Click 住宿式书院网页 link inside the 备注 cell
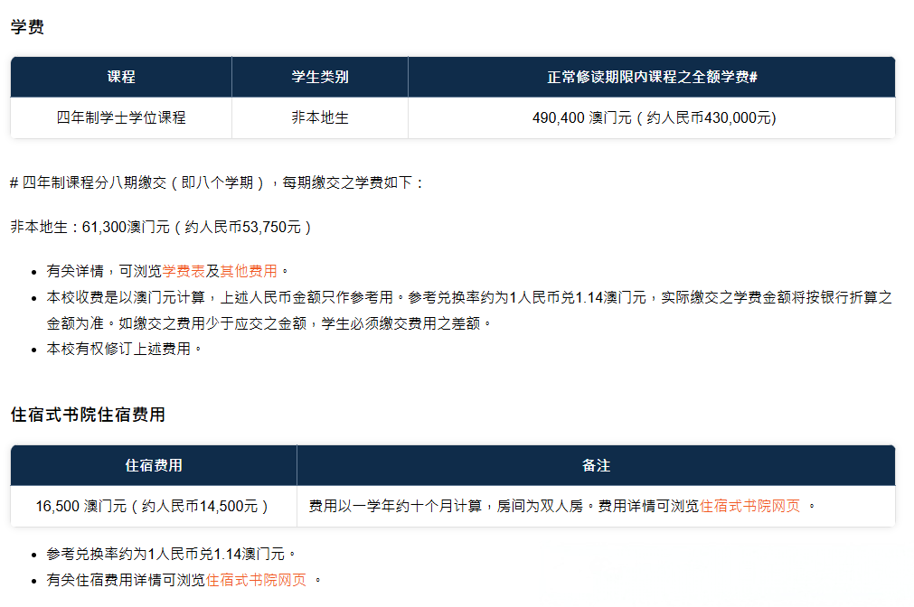 [x=749, y=506]
